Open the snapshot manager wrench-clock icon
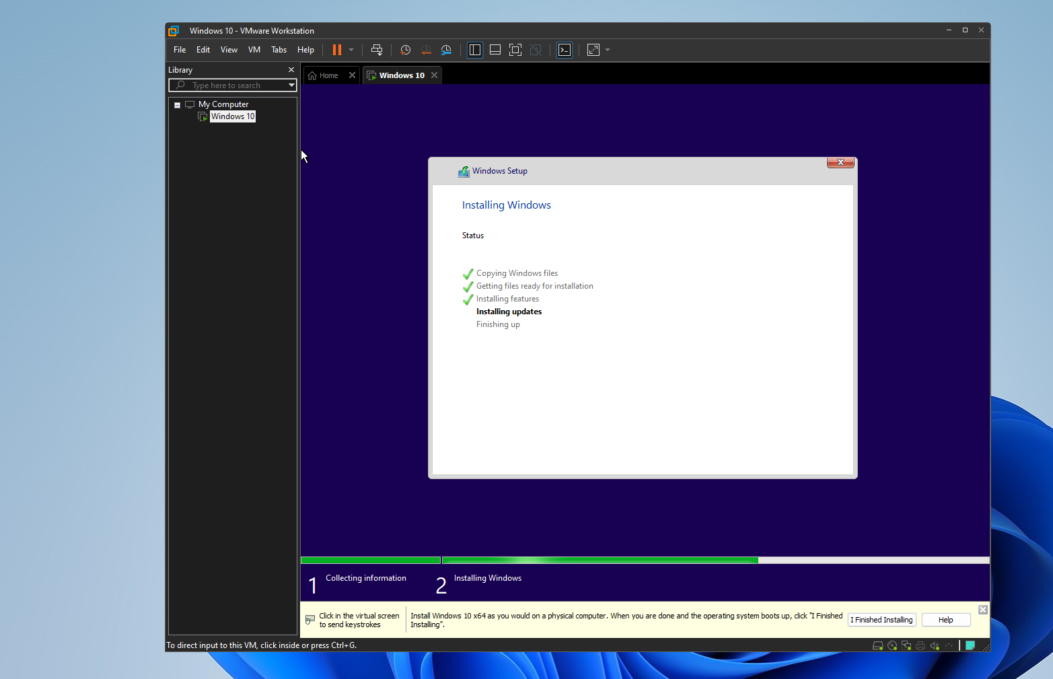 click(446, 50)
